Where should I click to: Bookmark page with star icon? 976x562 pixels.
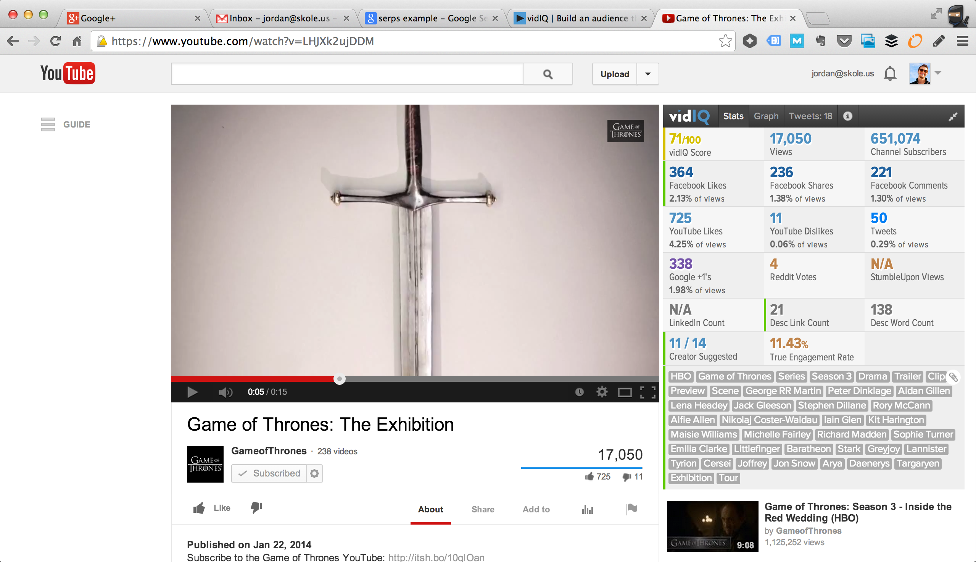(725, 41)
